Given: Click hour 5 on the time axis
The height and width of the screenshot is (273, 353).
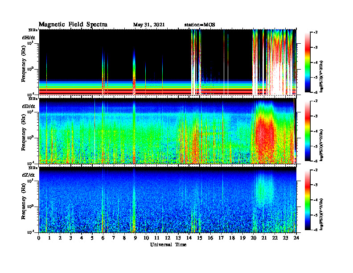Looking at the screenshot, I should 92,238.
